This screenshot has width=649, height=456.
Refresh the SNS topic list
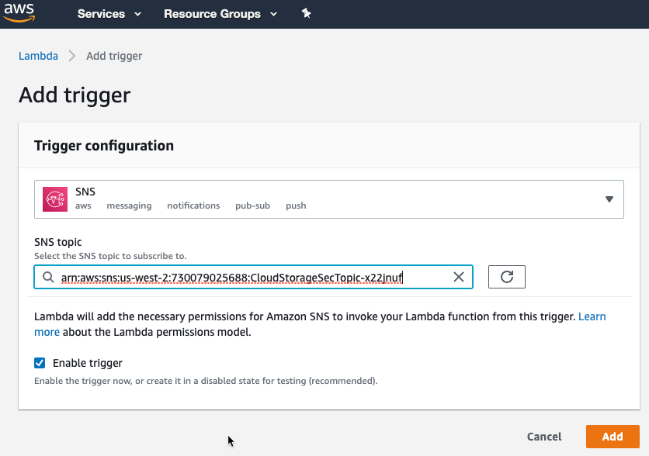(x=506, y=277)
